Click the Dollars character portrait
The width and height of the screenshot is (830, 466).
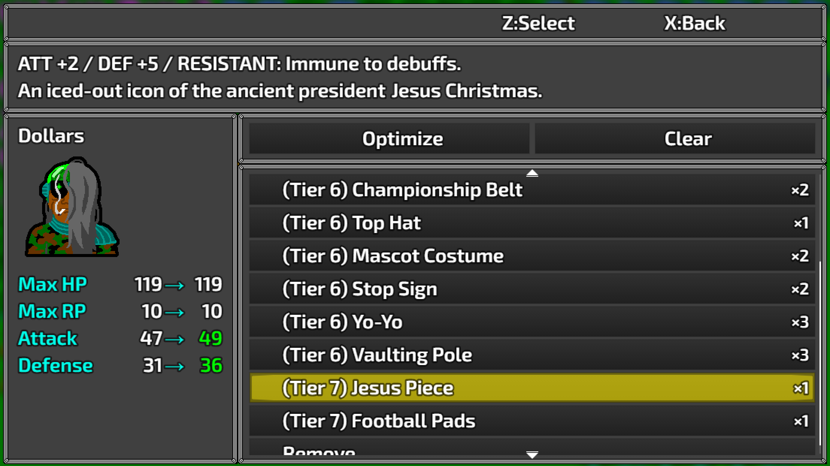click(72, 207)
